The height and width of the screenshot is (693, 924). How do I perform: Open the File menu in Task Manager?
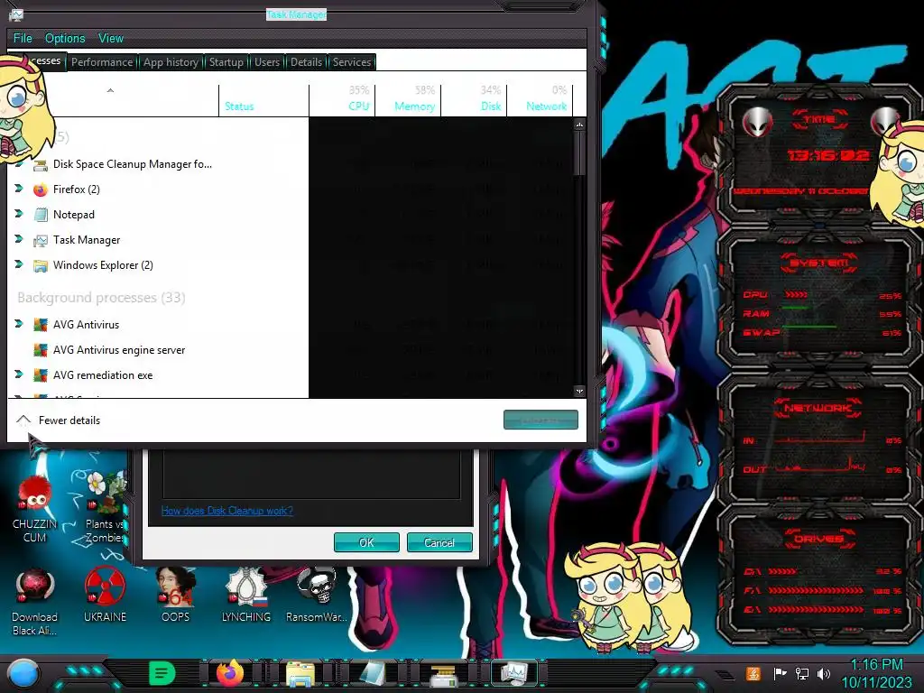[23, 38]
